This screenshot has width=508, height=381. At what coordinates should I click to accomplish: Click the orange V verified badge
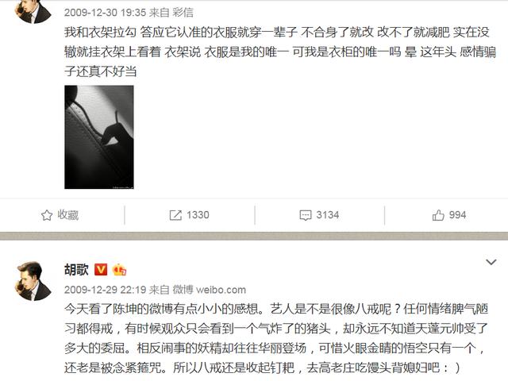coord(101,270)
